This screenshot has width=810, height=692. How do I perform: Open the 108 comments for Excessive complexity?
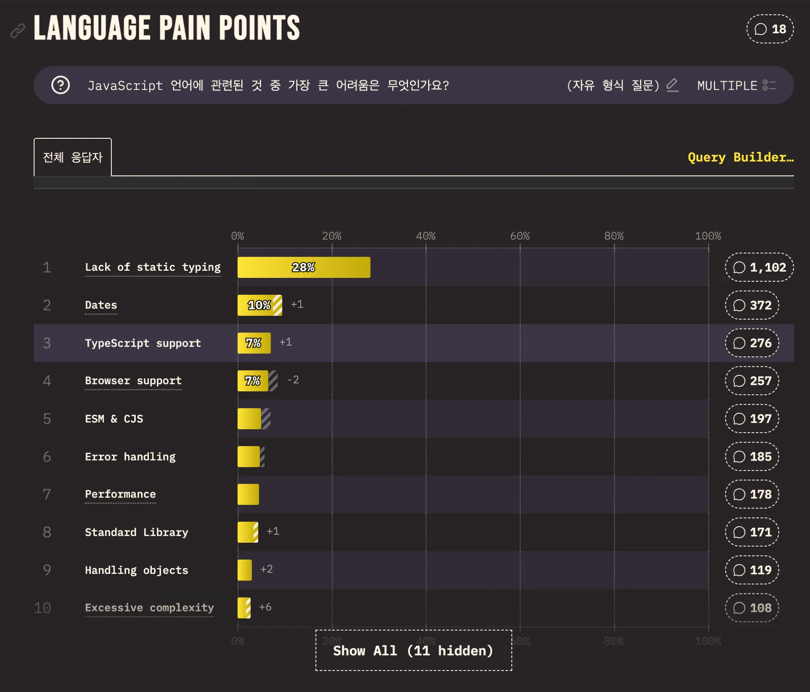click(752, 608)
